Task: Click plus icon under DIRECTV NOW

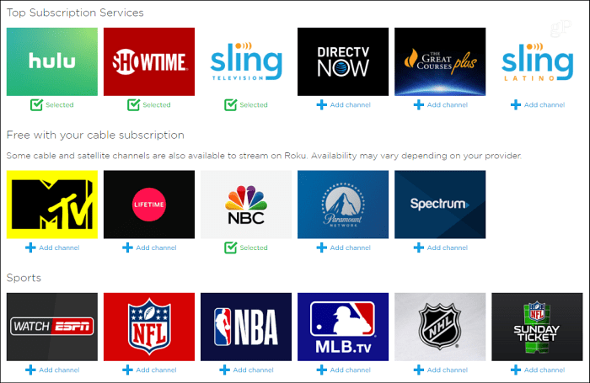Action: (x=322, y=105)
